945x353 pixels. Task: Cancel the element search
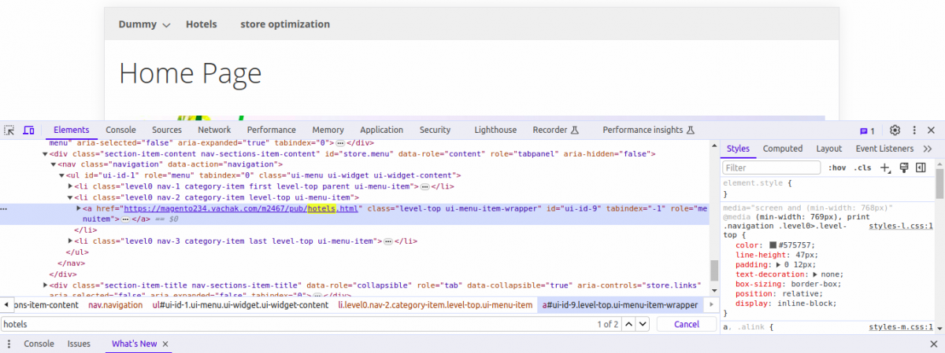tap(686, 324)
